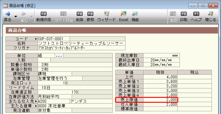Edit リードタイム value 10

point(42,87)
